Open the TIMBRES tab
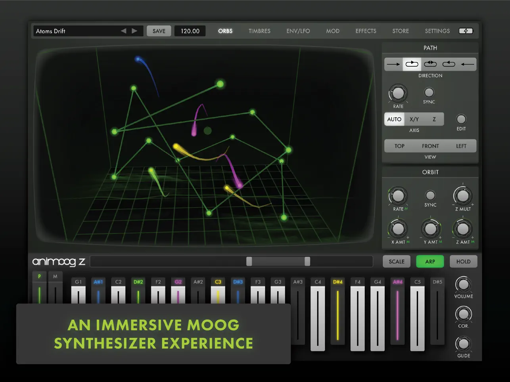Viewport: 510px width, 382px height. pyautogui.click(x=259, y=31)
